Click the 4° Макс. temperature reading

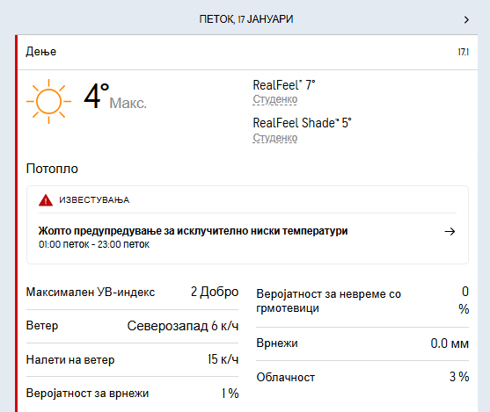[115, 97]
